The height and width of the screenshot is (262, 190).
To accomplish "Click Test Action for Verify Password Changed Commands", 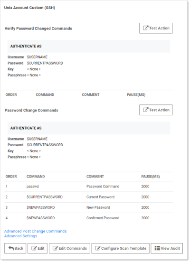I will tap(156, 28).
